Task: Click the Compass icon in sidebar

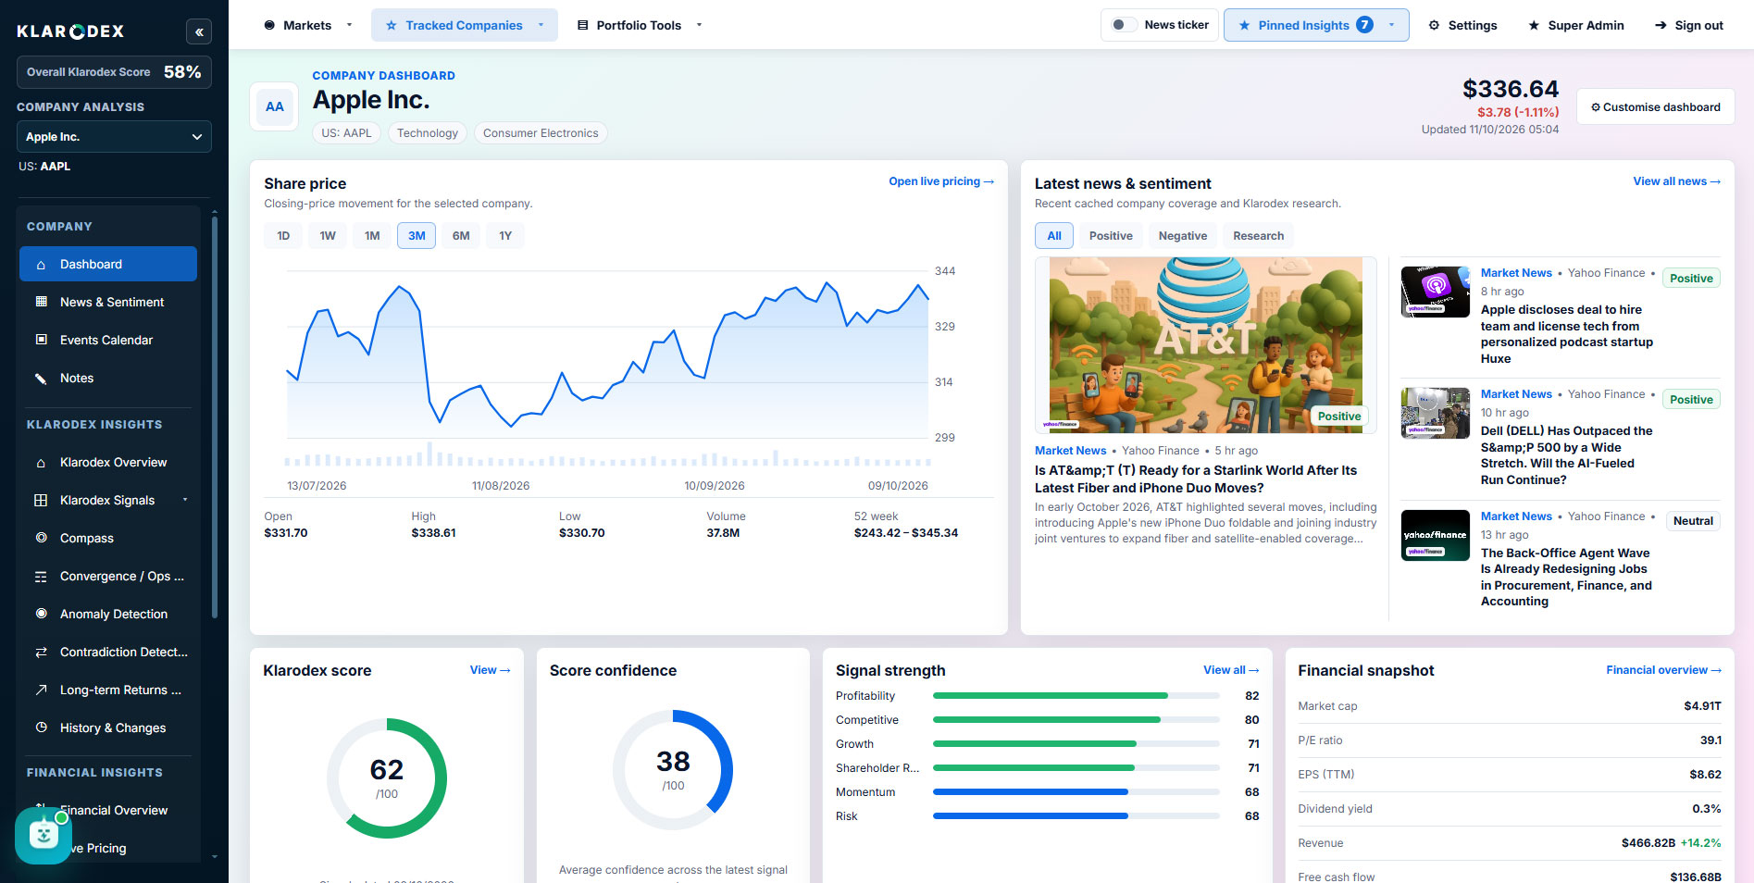Action: pos(41,538)
